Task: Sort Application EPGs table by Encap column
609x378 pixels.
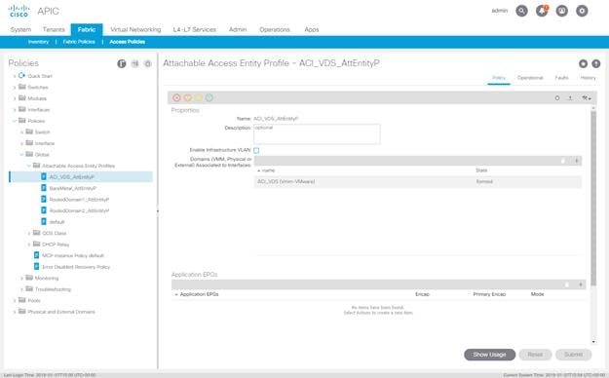Action: click(x=422, y=294)
